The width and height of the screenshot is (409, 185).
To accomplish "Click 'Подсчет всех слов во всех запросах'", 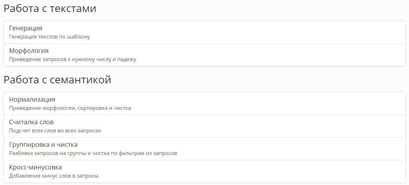I will click(x=55, y=131).
